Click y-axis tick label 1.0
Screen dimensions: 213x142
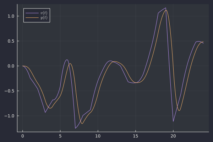(11, 16)
